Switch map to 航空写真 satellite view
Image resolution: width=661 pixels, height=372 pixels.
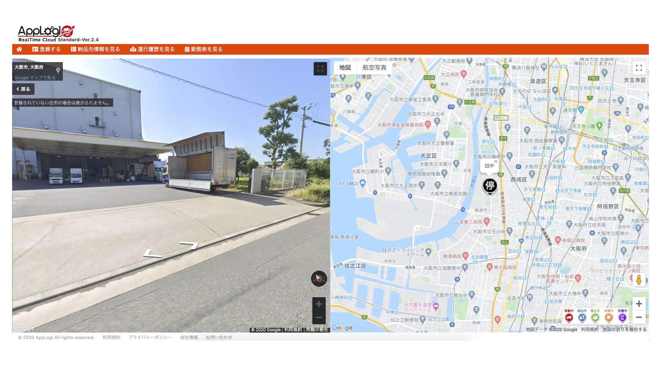click(374, 68)
